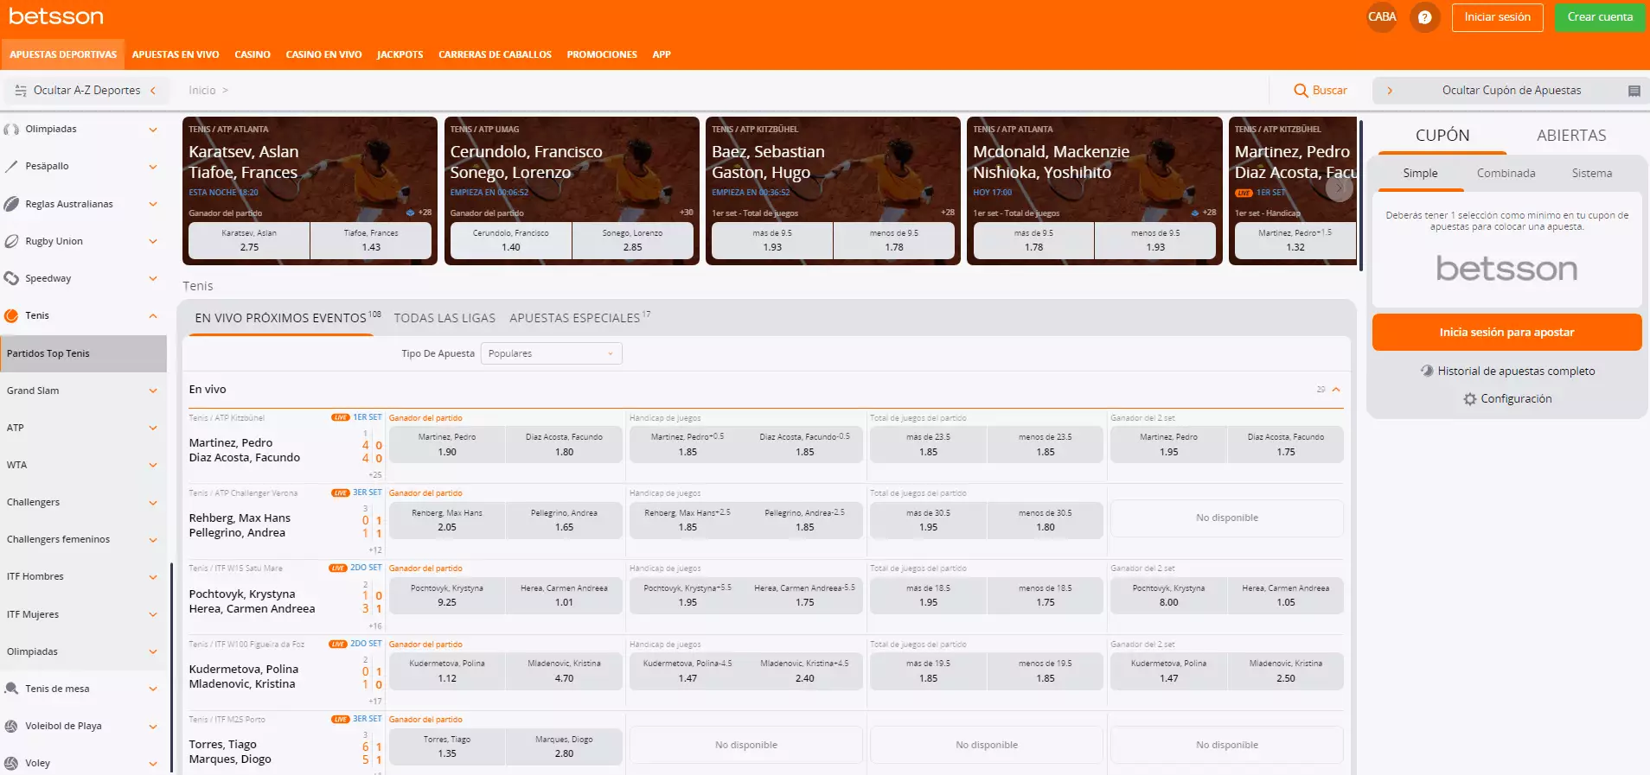Image resolution: width=1650 pixels, height=775 pixels.
Task: Click the orange Tenis ball icon
Action: (x=11, y=316)
